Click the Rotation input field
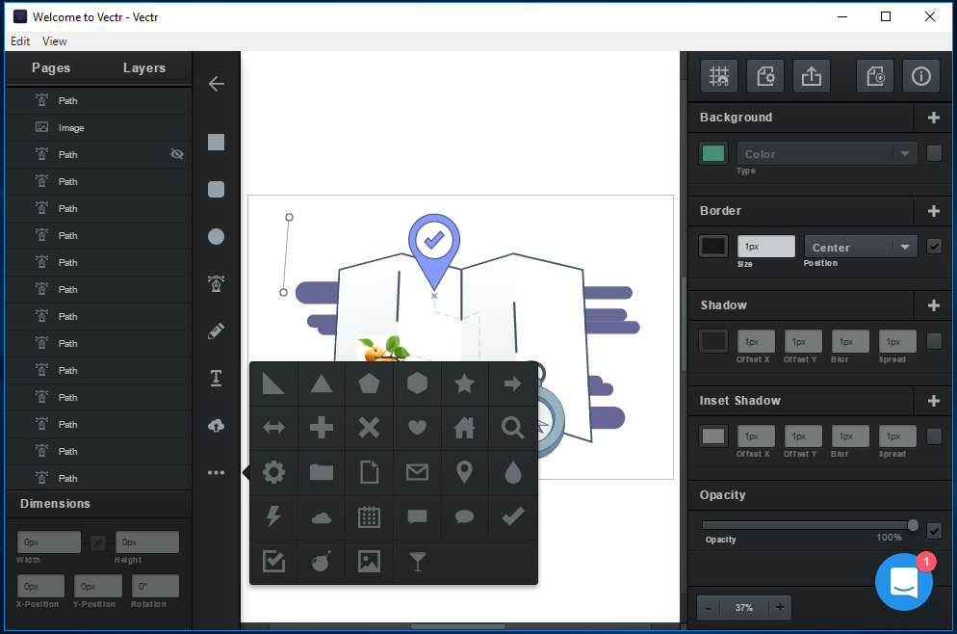 coord(156,587)
